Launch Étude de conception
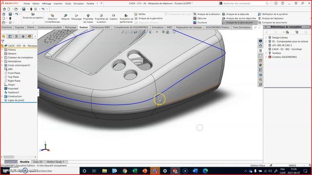312x175 pixels. click(33, 16)
